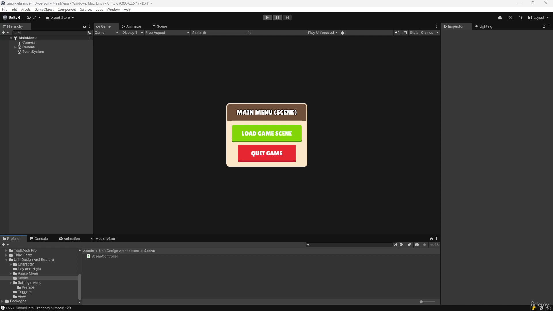Switch to the Animator tab
The height and width of the screenshot is (311, 553).
point(132,26)
